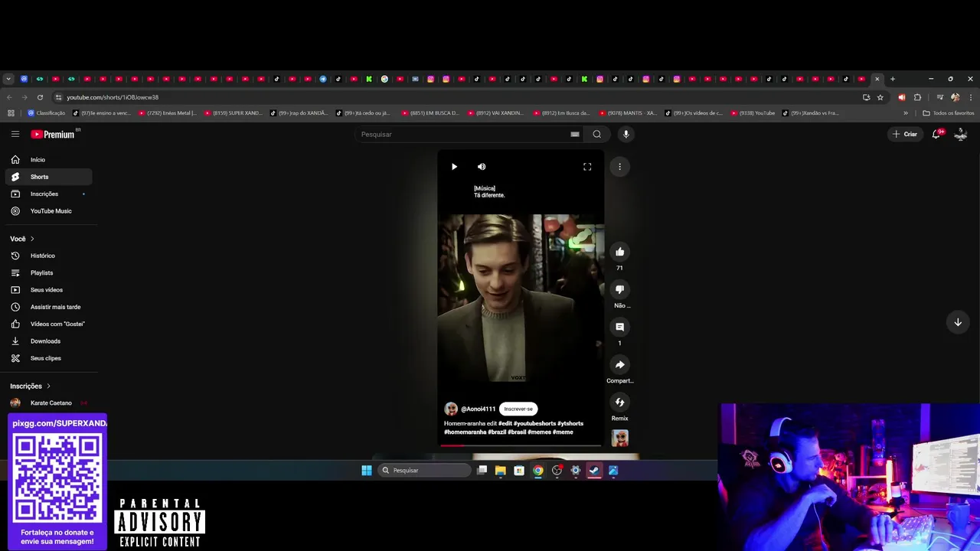
Task: Click the Criar button
Action: tap(904, 134)
